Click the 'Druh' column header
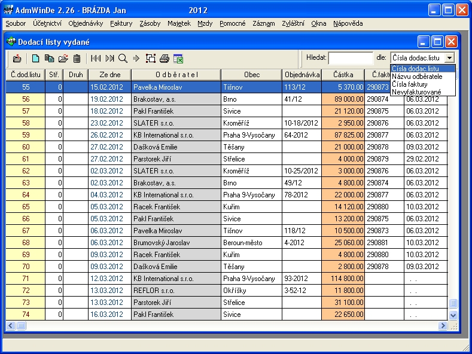 75,75
